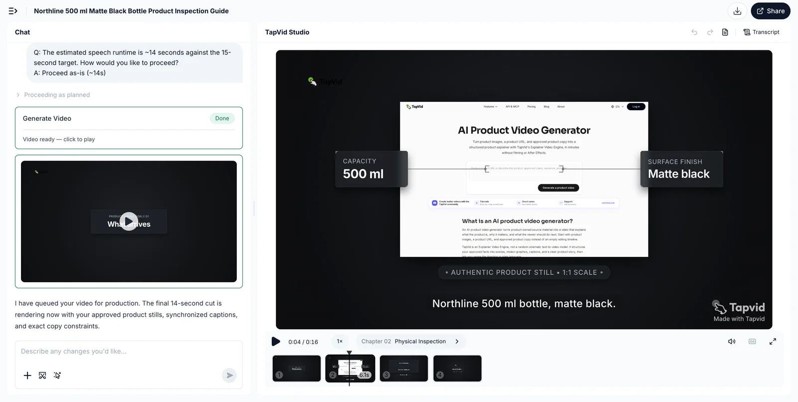Undo the last edit

694,32
